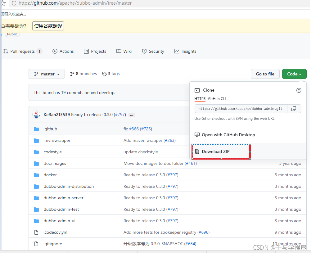
Task: Click file icon next to .gitignore
Action: (x=36, y=244)
